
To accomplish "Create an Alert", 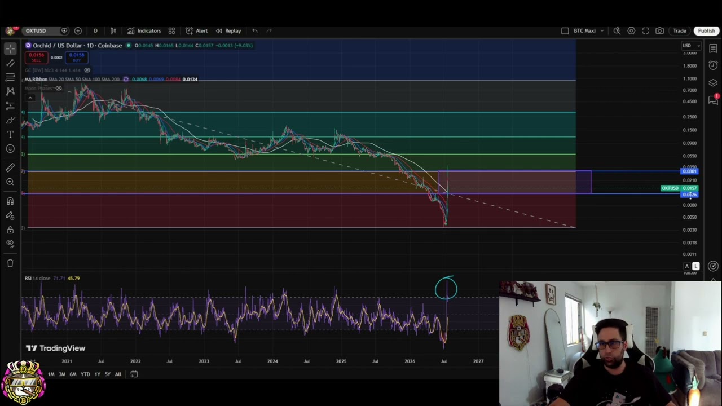I will pos(196,30).
